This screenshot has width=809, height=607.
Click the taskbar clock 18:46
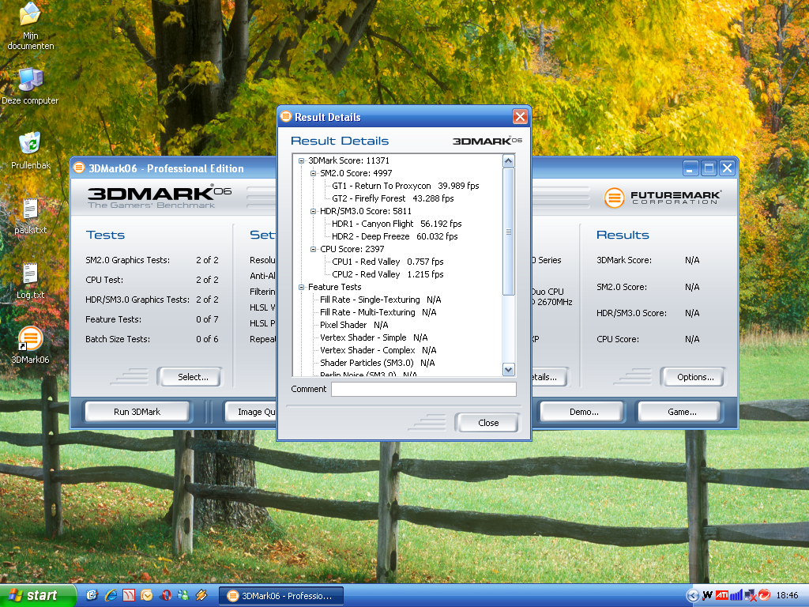(x=787, y=596)
